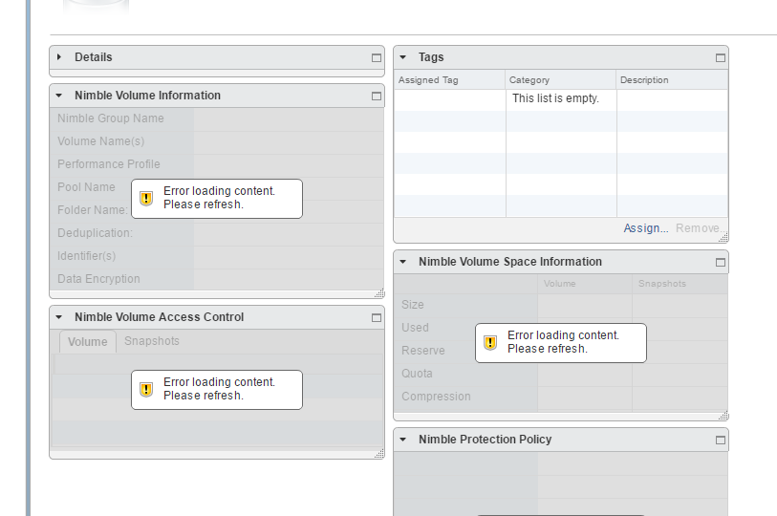Click warning icon in Volume Information error
The height and width of the screenshot is (516, 777).
(x=146, y=198)
